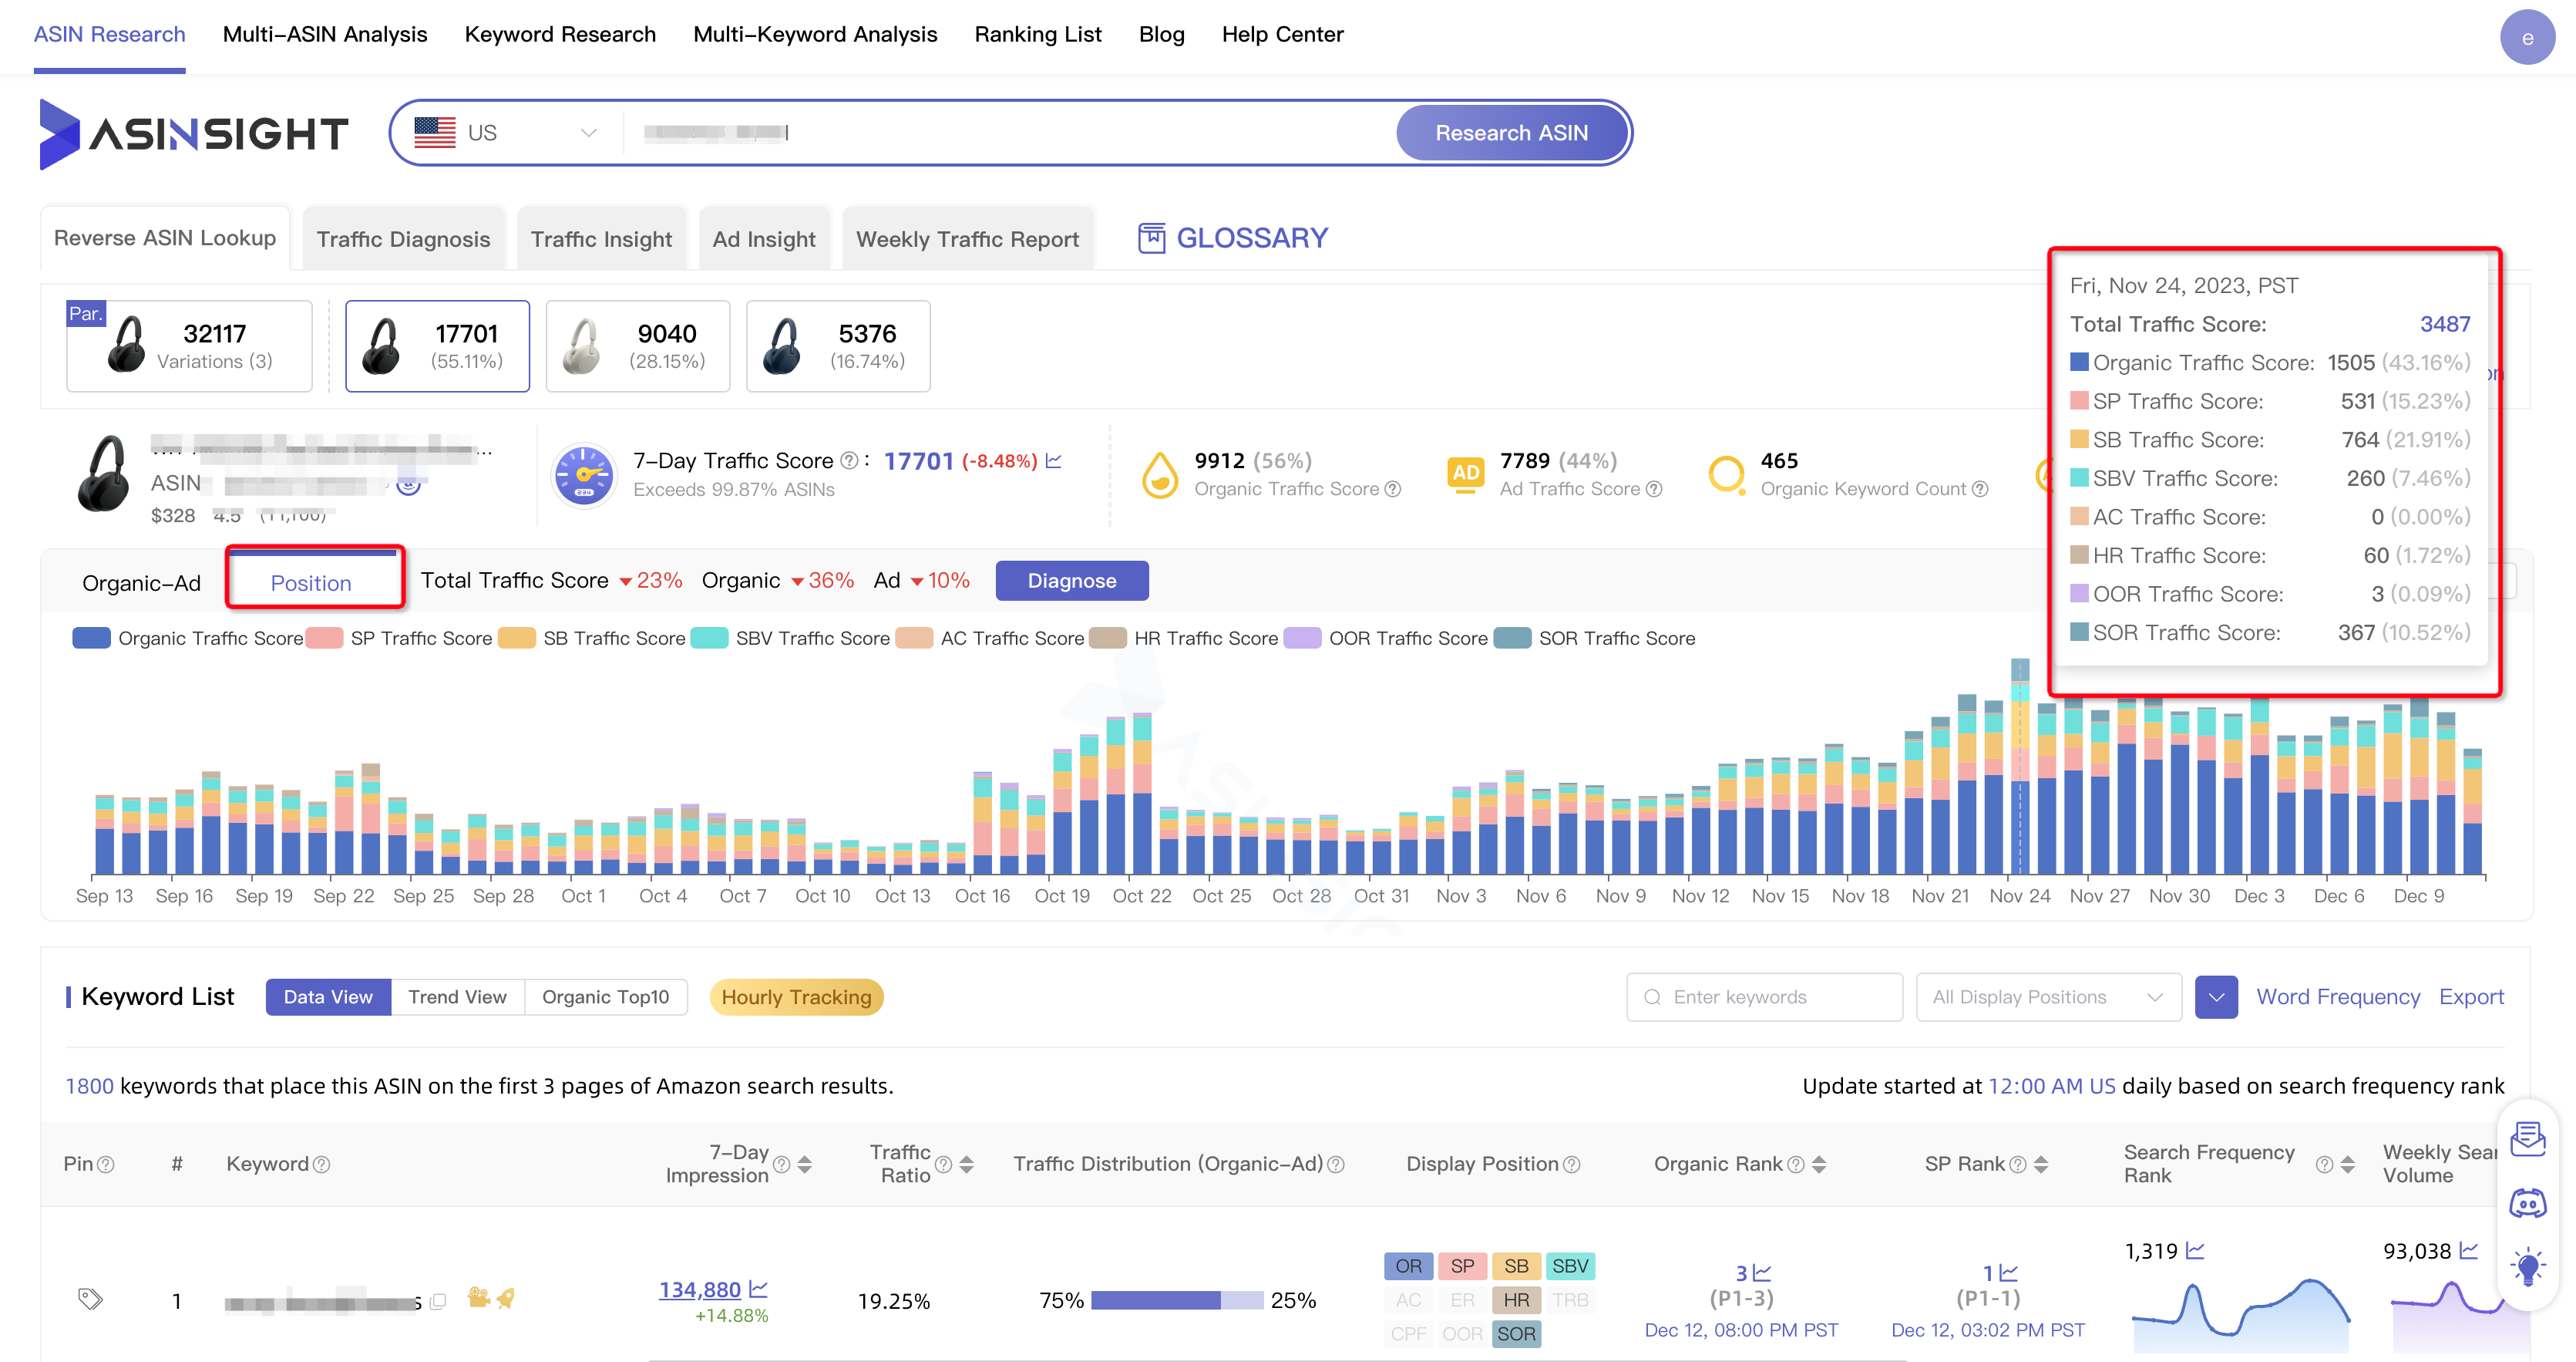Sort by 7-Day Impression arrows

pyautogui.click(x=805, y=1164)
